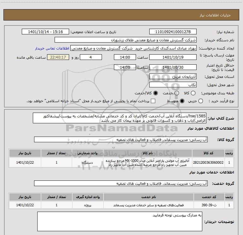Click the goods row date 1401/10/22
This screenshot has width=243, height=235.
tap(25, 162)
